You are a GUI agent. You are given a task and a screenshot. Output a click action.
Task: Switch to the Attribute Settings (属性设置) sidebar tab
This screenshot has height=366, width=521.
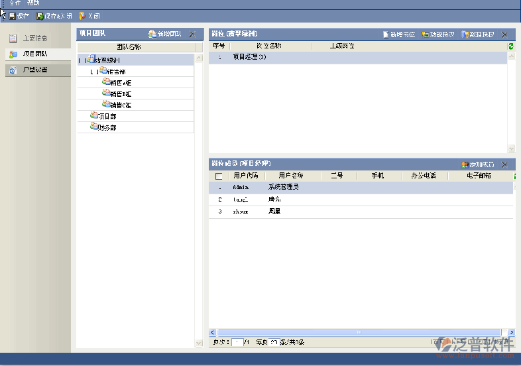pyautogui.click(x=34, y=70)
